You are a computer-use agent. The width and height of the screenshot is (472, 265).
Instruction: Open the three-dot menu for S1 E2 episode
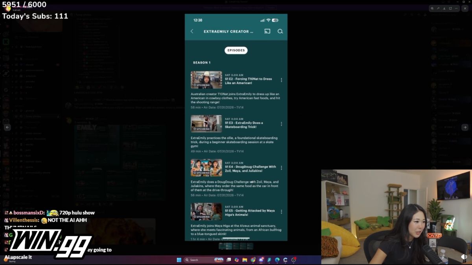(281, 80)
